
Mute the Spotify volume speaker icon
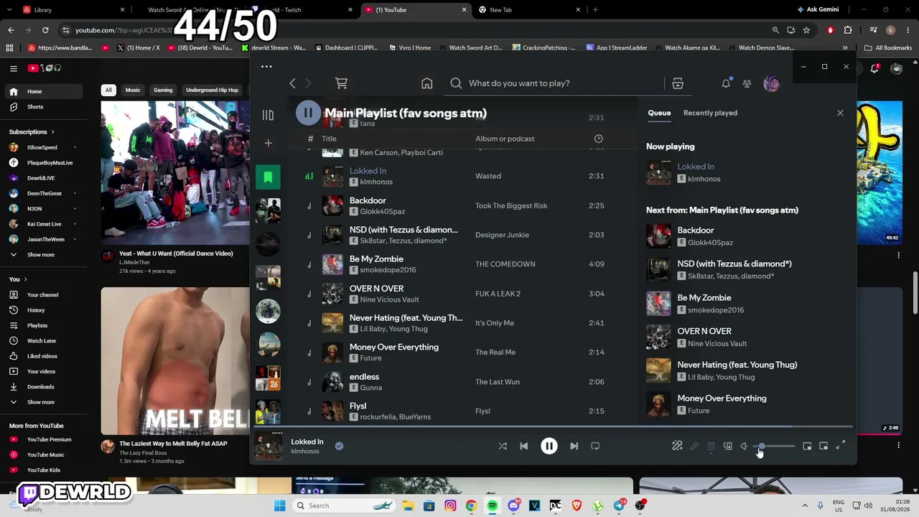(x=745, y=446)
